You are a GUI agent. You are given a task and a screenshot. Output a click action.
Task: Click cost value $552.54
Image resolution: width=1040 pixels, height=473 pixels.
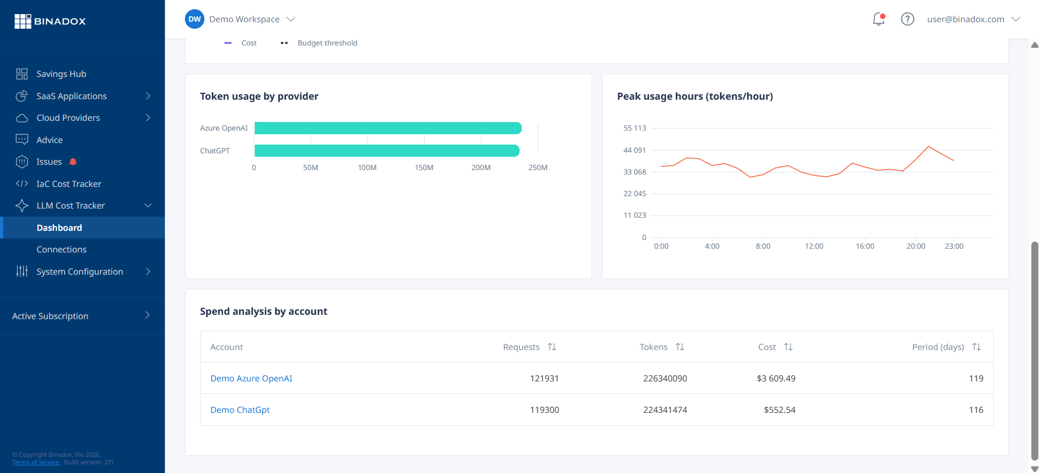pyautogui.click(x=780, y=410)
